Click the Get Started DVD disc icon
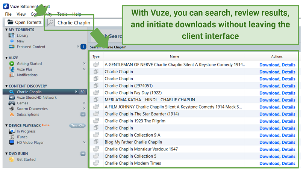This screenshot has width=303, height=170. [x=12, y=159]
